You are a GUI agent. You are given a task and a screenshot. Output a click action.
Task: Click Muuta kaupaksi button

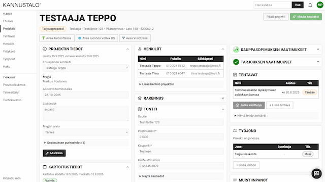306,17
